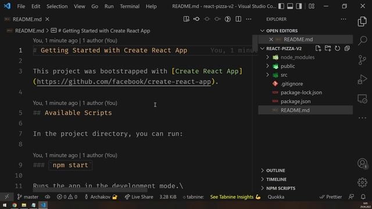Expand the src folder
The height and width of the screenshot is (209, 372).
[267, 75]
